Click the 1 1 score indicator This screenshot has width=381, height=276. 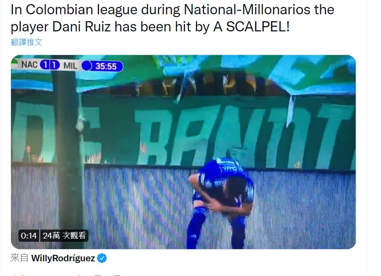tap(50, 65)
